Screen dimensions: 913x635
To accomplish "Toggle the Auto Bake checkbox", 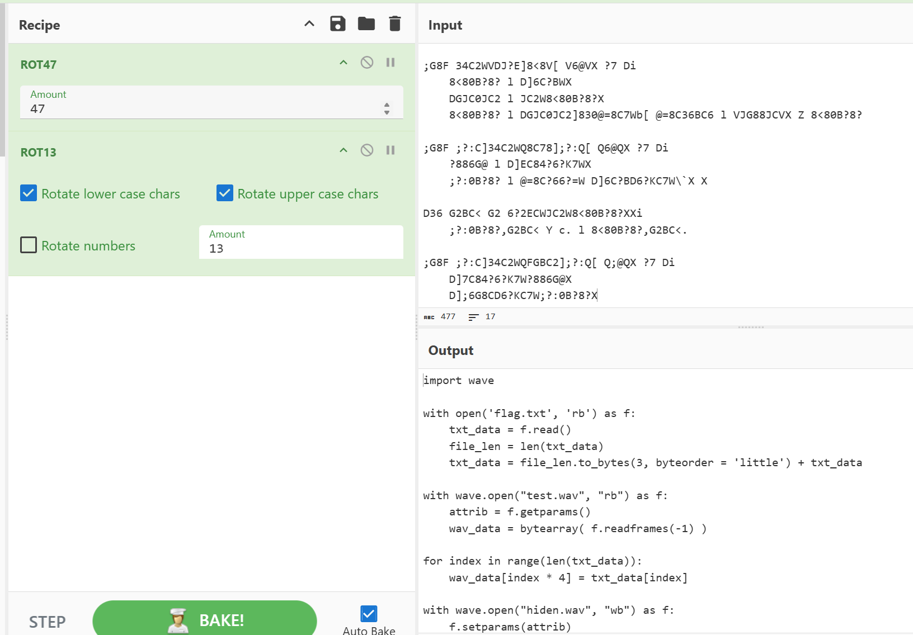I will (369, 614).
